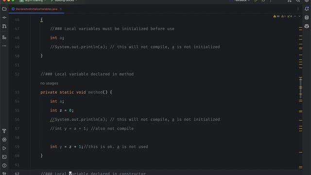Open editor tab options menu
Screen dimensions: 311x175
298,9
